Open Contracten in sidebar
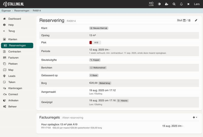Screen dimensions: 203x137 coord(15,52)
